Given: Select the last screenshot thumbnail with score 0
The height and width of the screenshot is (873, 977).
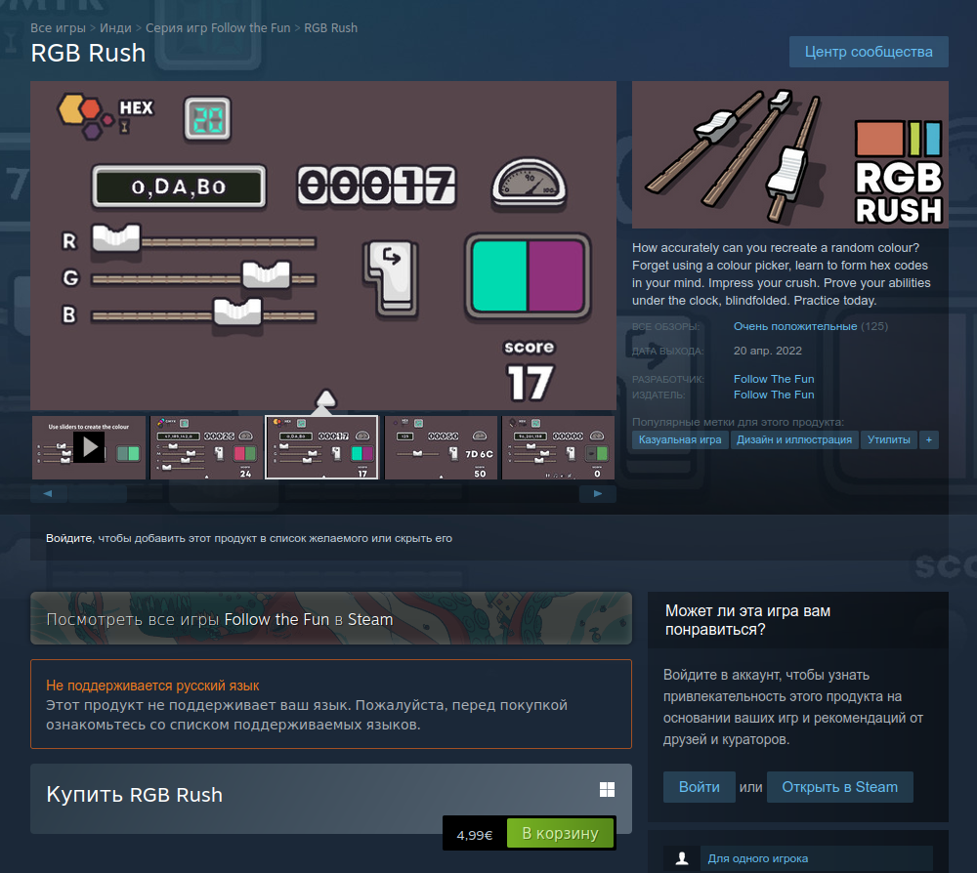Looking at the screenshot, I should point(558,448).
